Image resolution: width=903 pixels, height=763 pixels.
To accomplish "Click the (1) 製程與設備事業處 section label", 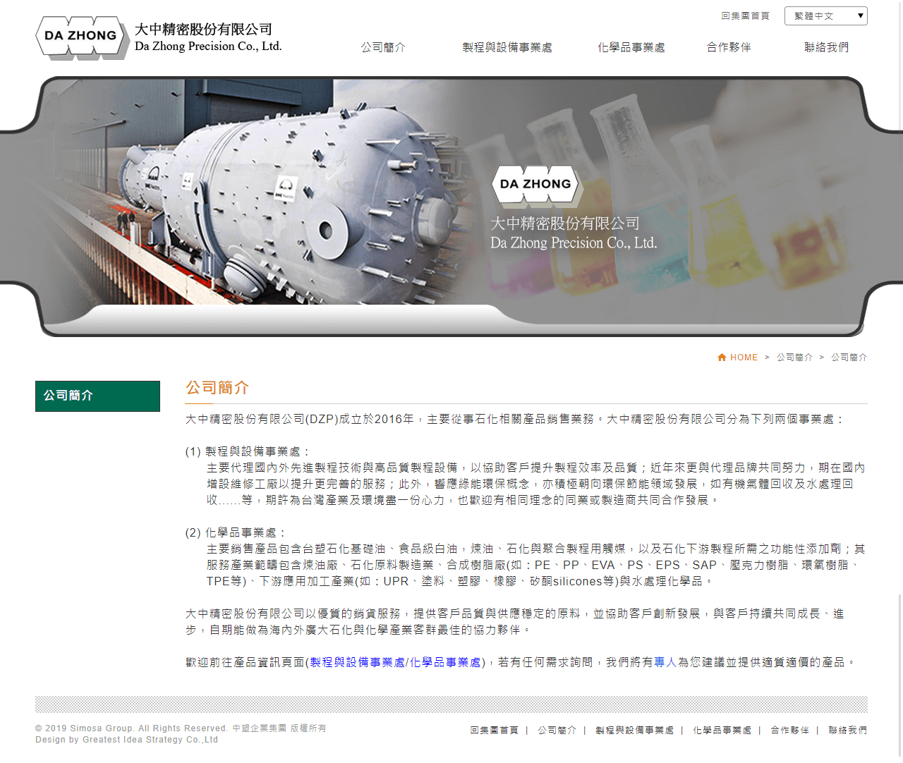I will (x=247, y=451).
